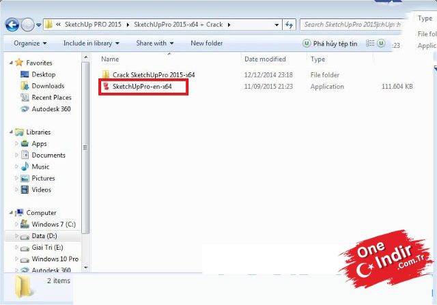Open Include in library menu
This screenshot has height=305, width=437.
click(91, 44)
